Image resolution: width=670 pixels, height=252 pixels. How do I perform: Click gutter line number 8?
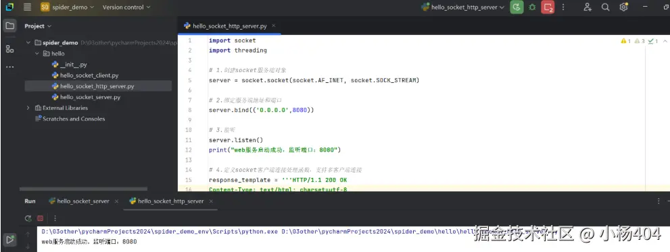click(190, 110)
